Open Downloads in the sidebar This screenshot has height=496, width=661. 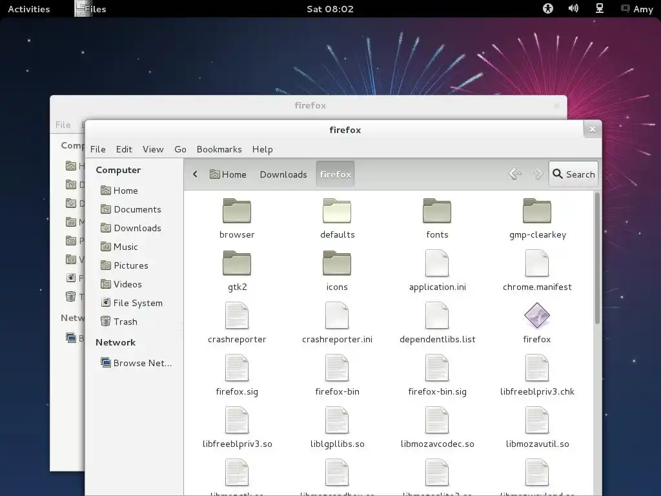click(x=130, y=228)
